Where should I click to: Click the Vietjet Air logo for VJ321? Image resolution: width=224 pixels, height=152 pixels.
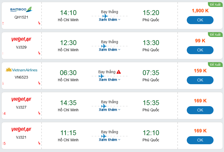(21, 130)
